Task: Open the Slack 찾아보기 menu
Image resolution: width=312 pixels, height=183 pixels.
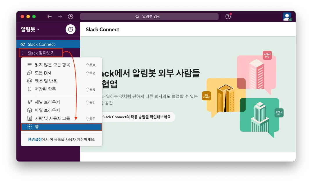Action: click(41, 53)
